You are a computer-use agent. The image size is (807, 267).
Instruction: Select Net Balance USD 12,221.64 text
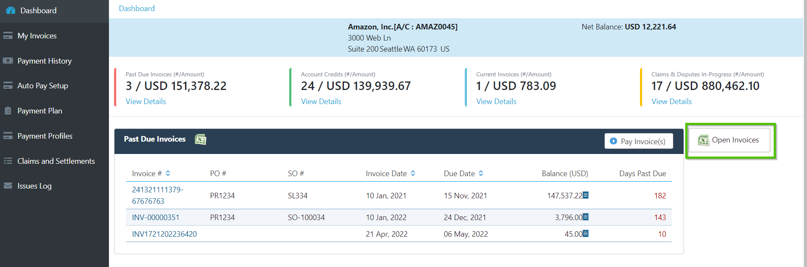pyautogui.click(x=629, y=27)
